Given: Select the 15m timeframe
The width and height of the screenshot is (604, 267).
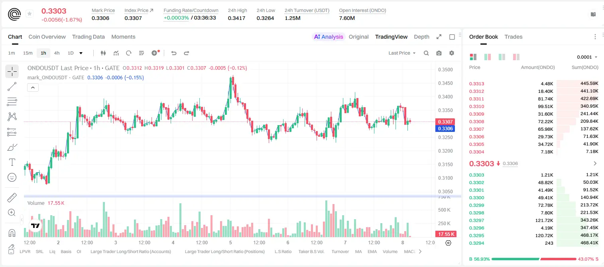Looking at the screenshot, I should pyautogui.click(x=28, y=53).
